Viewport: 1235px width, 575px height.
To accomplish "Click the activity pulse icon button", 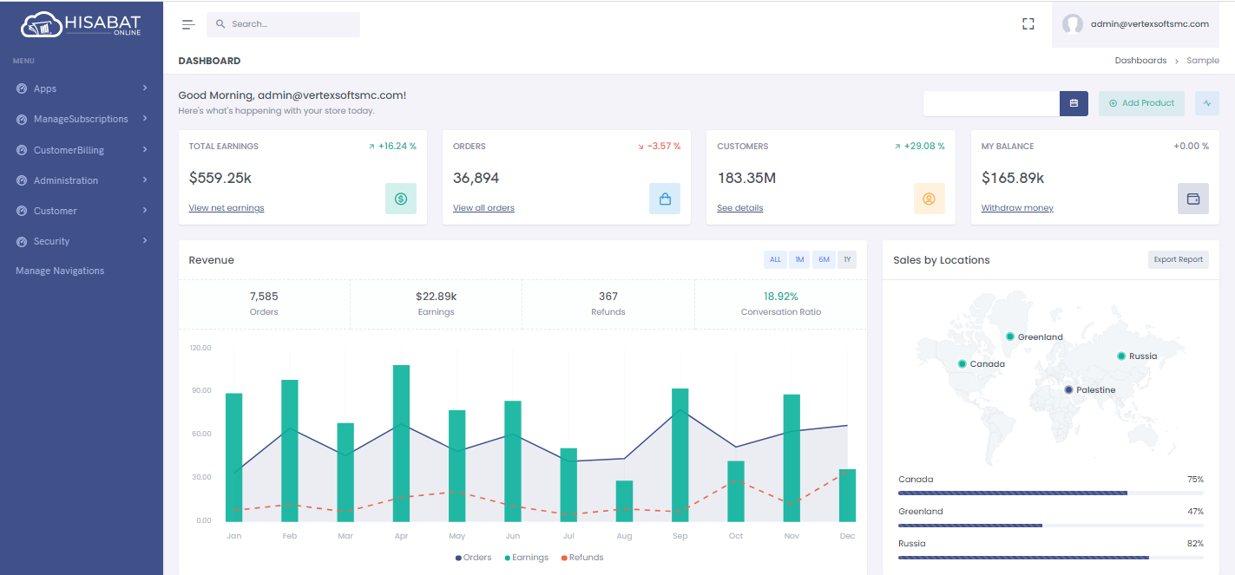I will click(x=1206, y=103).
